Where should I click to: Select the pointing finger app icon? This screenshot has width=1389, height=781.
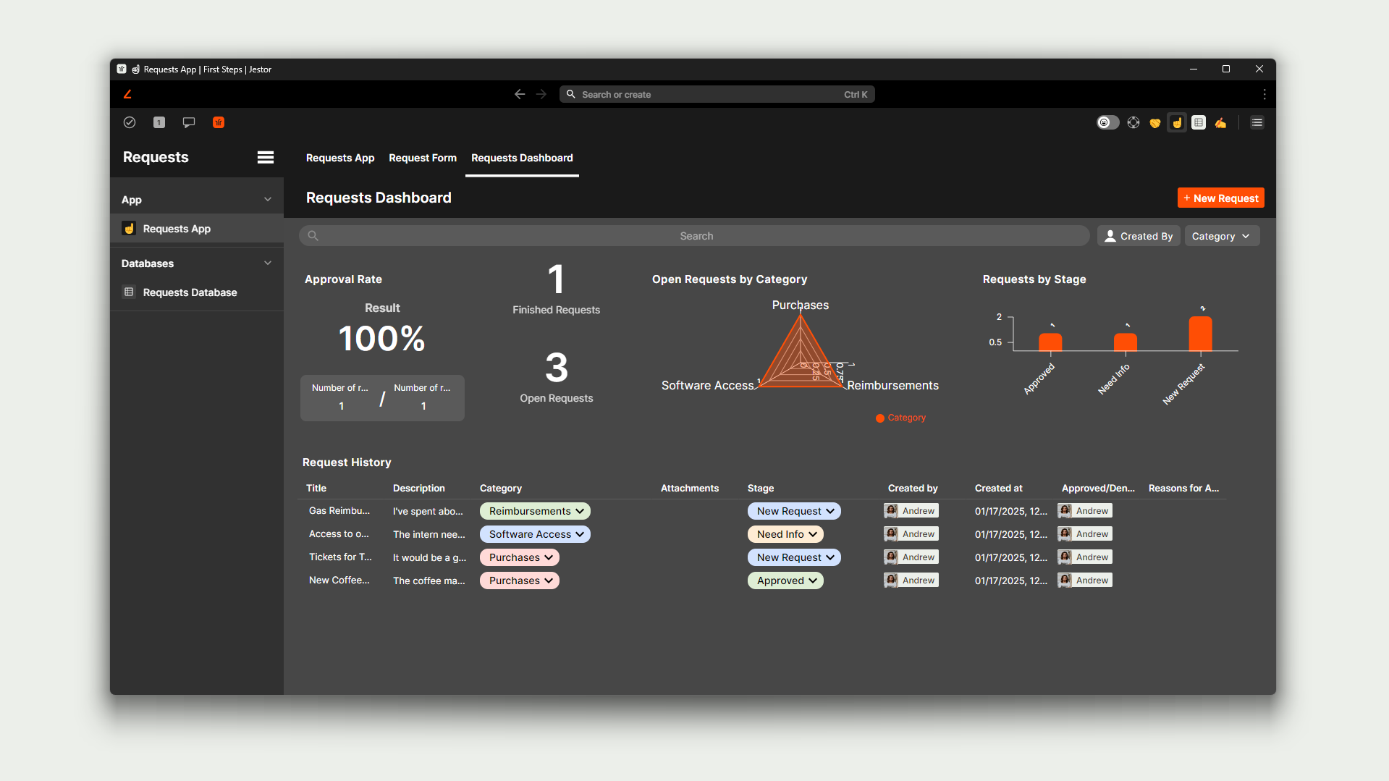click(x=1177, y=122)
